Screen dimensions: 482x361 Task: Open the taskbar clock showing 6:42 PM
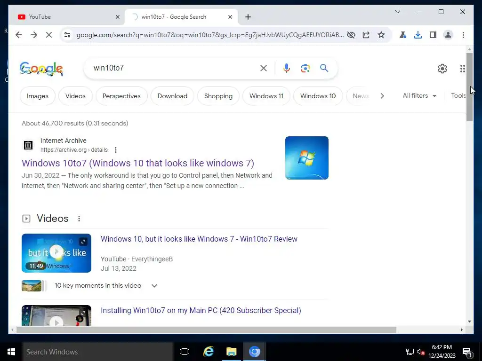442,352
